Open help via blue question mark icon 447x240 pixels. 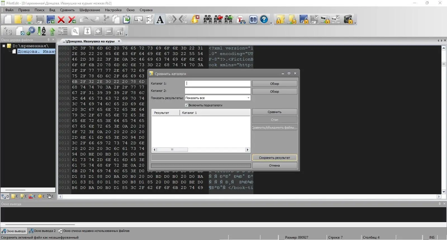pos(264,20)
